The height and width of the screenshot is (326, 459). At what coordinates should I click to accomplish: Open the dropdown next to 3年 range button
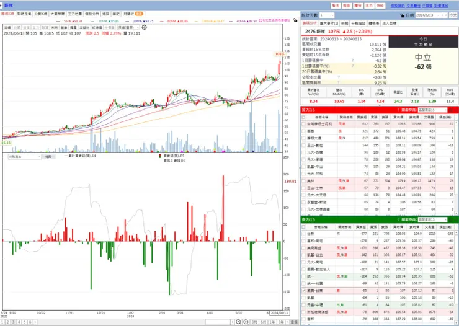pyautogui.click(x=287, y=322)
